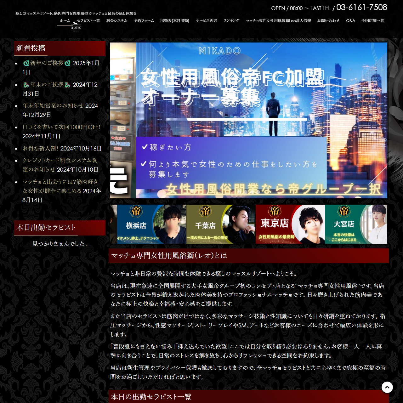Open the クレジットカード料金システム改定のお知らせ post
This screenshot has height=403, width=403.
(x=60, y=165)
